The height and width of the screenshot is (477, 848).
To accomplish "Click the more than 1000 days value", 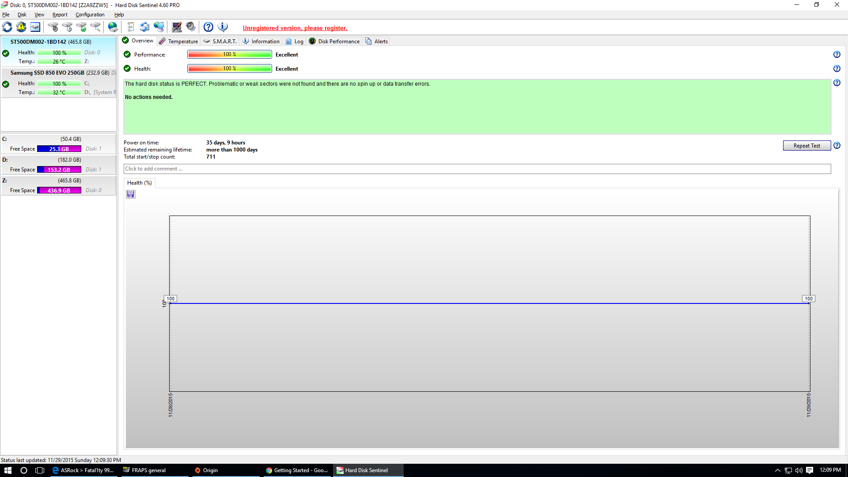I will tap(232, 150).
